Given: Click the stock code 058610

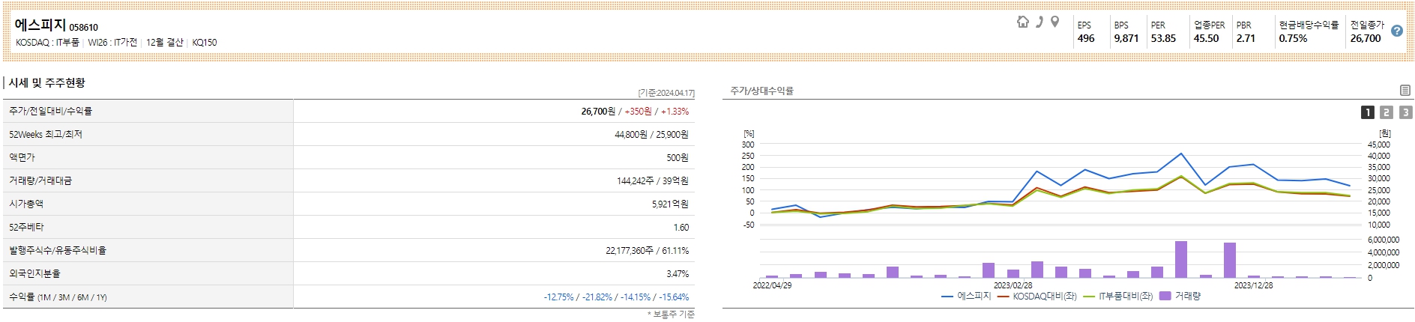Looking at the screenshot, I should pos(84,28).
